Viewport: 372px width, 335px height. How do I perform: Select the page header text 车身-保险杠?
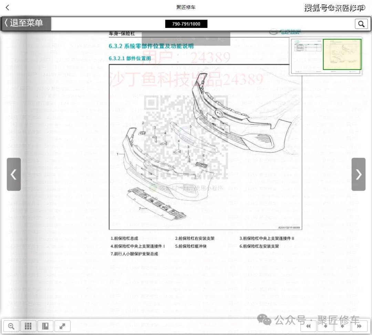[x=122, y=34]
